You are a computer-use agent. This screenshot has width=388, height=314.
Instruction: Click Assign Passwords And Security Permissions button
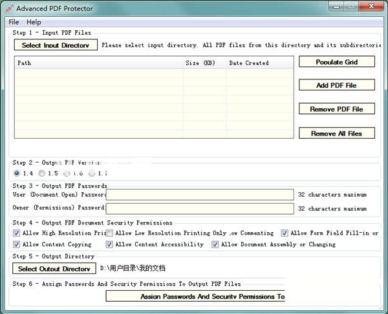(195, 296)
